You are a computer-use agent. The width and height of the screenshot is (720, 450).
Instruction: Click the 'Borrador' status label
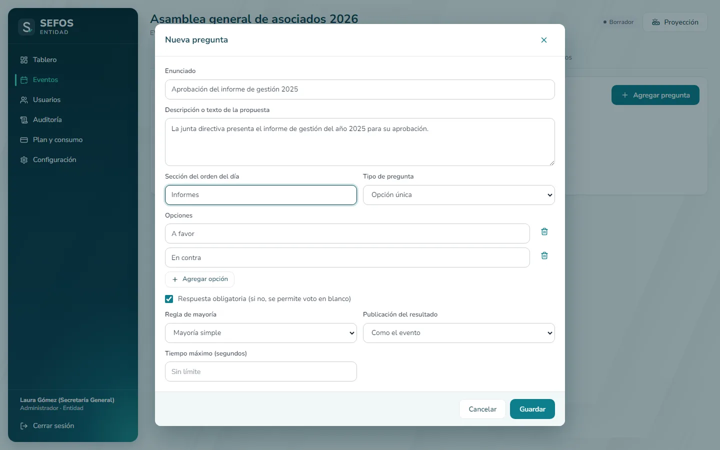618,22
